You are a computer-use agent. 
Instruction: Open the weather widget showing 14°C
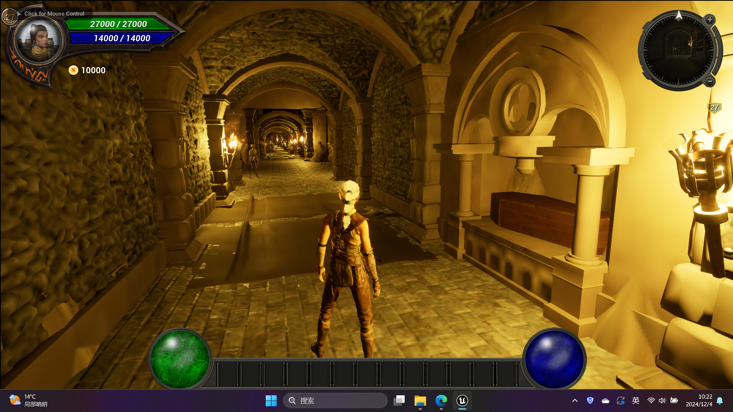[x=28, y=401]
